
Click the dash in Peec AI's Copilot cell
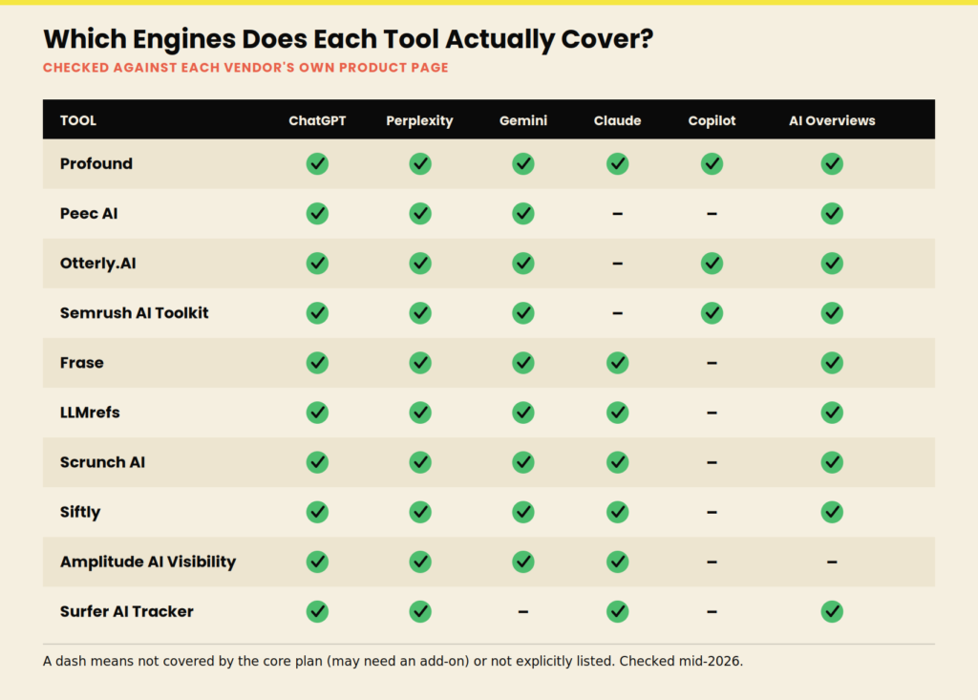(x=712, y=213)
